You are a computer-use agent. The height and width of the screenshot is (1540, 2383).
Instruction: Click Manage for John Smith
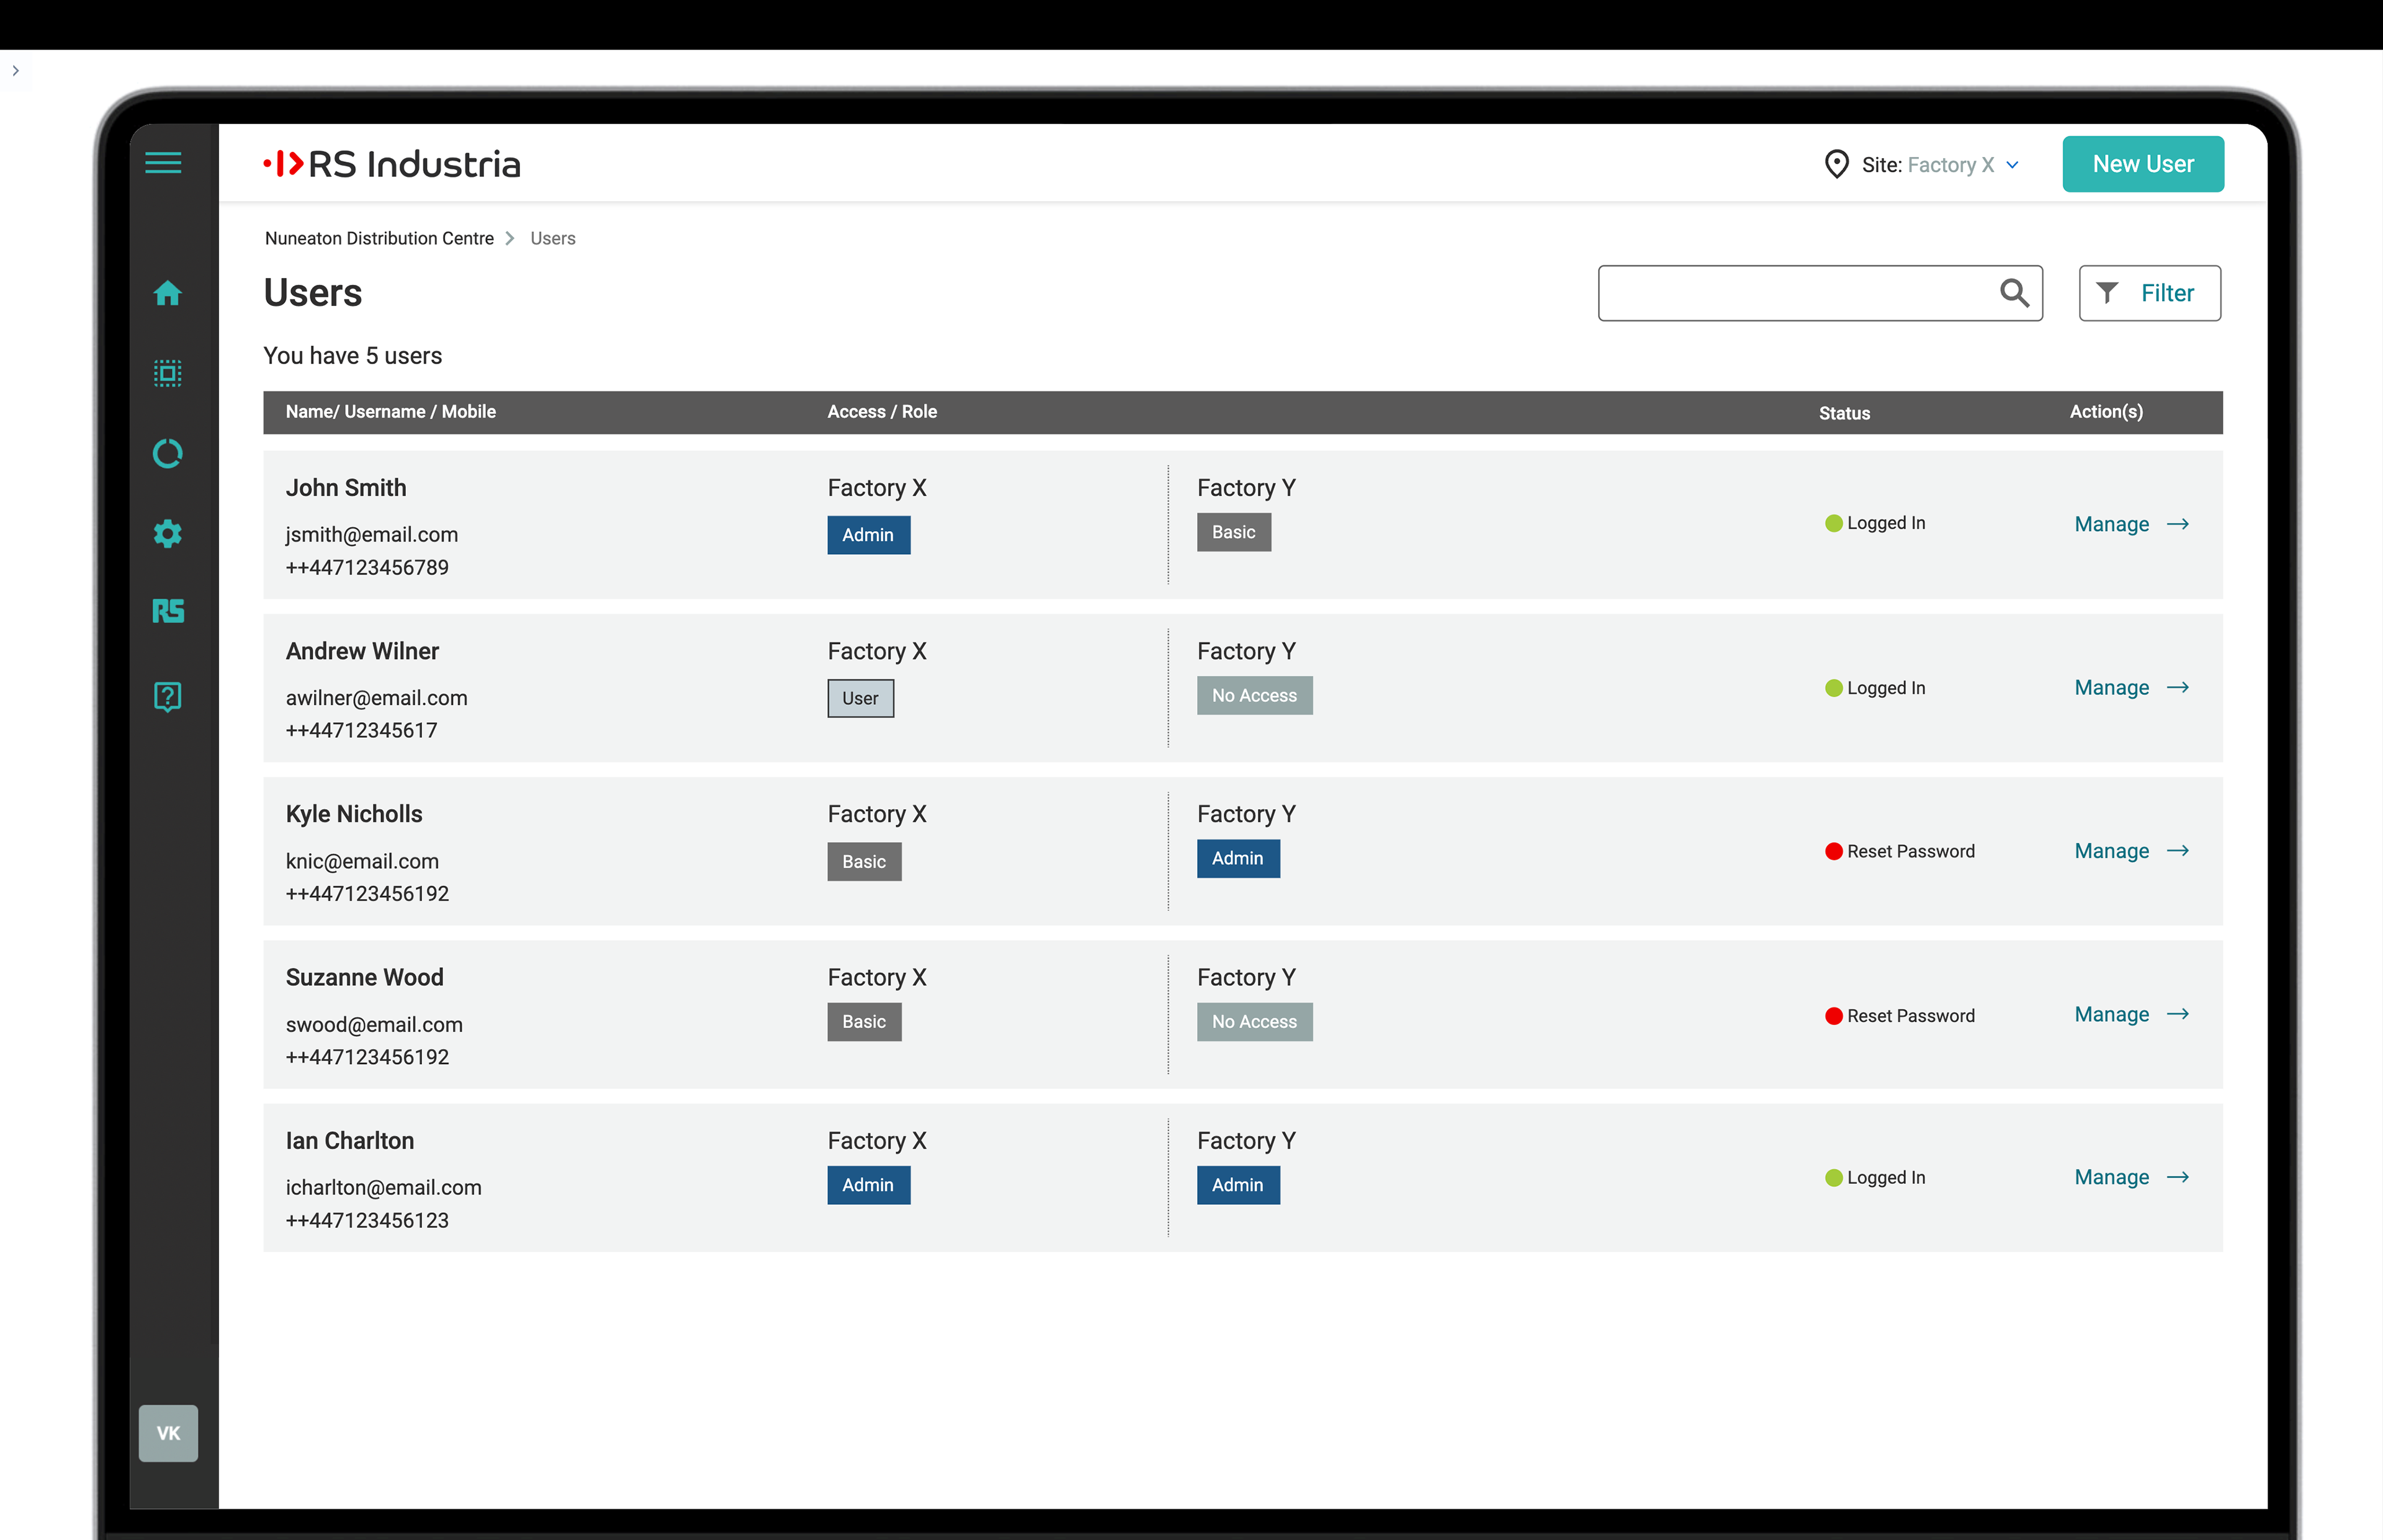(2111, 524)
